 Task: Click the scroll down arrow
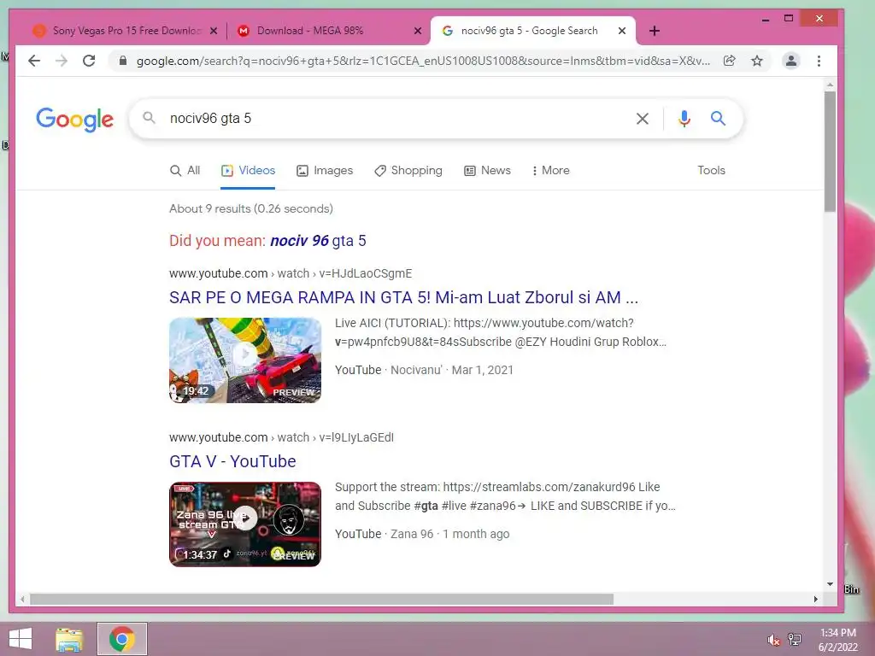[830, 584]
